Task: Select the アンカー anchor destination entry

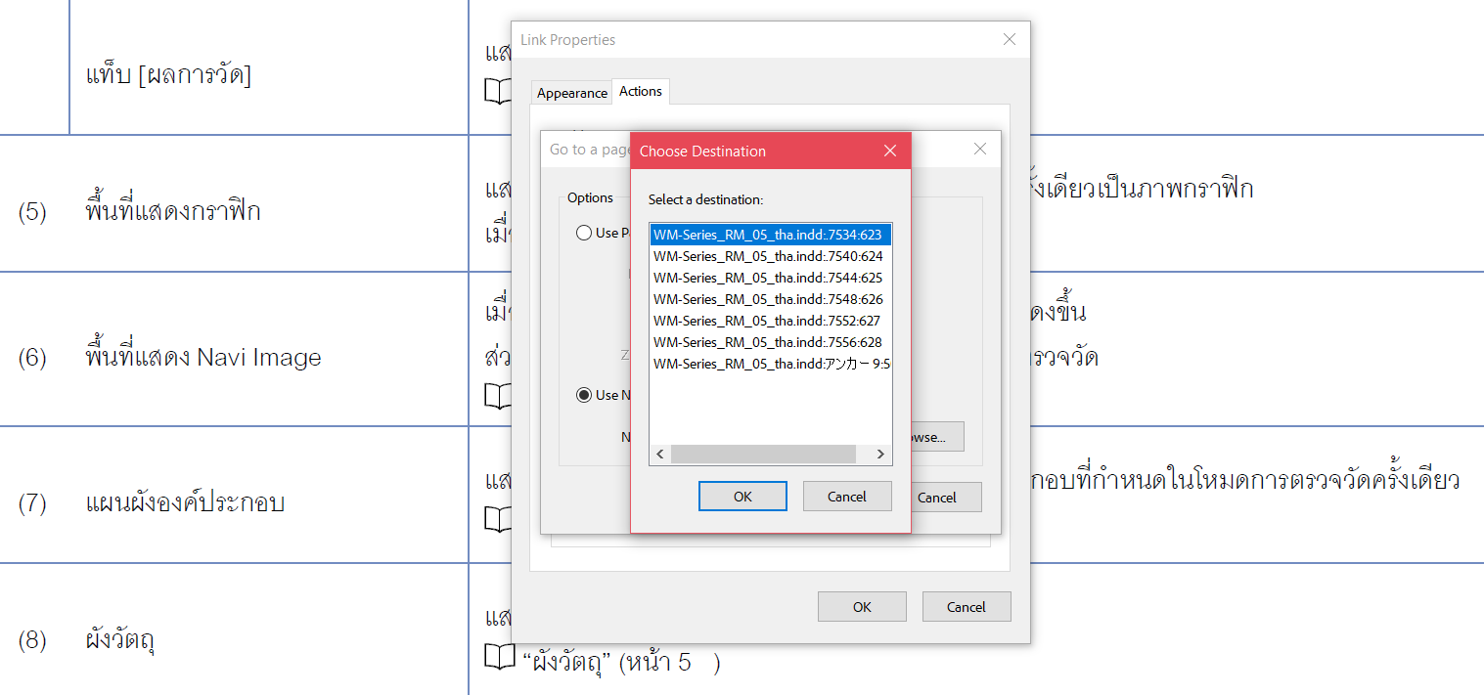Action: tap(768, 363)
